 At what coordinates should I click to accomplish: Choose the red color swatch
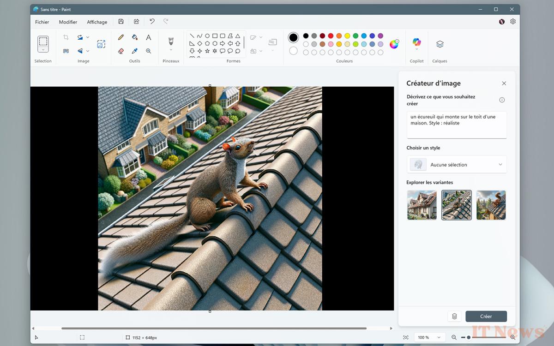[x=331, y=36]
